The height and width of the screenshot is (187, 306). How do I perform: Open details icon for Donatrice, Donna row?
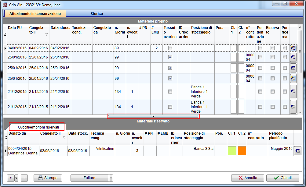[x=297, y=151]
